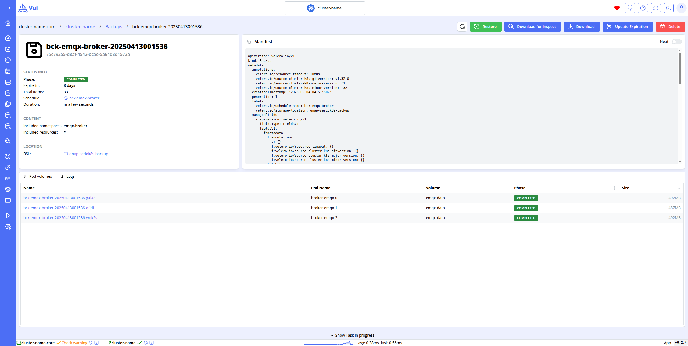Open the repositories stacked-copy icon in the sidebar

pos(8,104)
